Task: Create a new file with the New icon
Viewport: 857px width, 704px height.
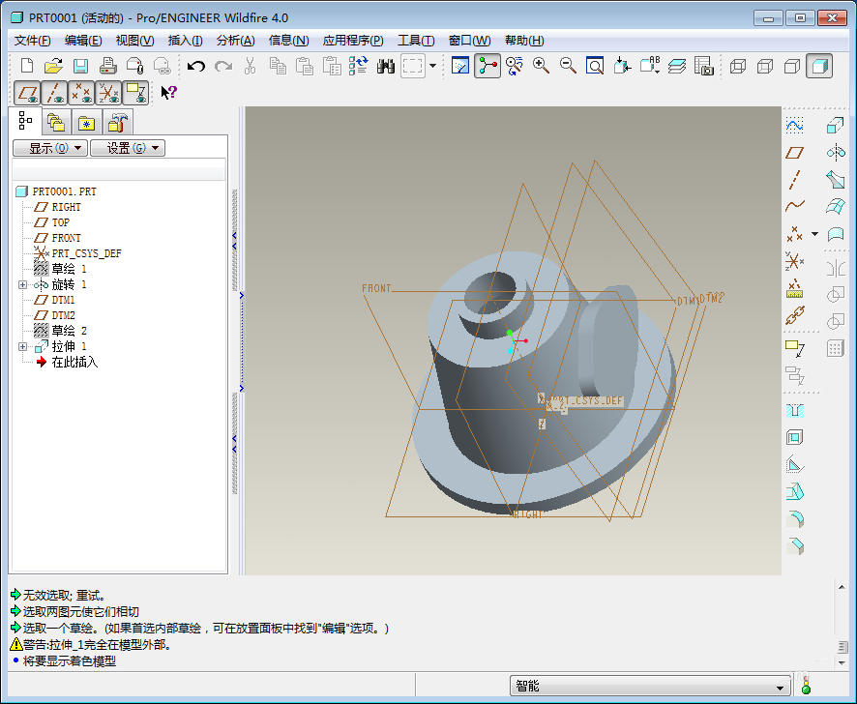Action: coord(27,66)
